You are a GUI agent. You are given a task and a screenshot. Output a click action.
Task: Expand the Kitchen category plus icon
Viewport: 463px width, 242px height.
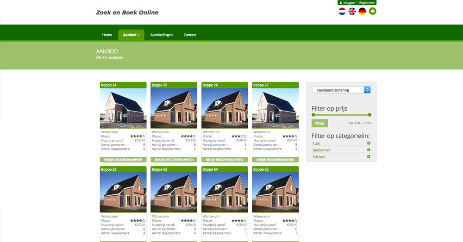point(369,157)
